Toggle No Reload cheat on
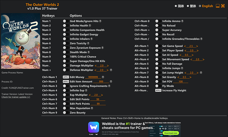 (x=157, y=26)
